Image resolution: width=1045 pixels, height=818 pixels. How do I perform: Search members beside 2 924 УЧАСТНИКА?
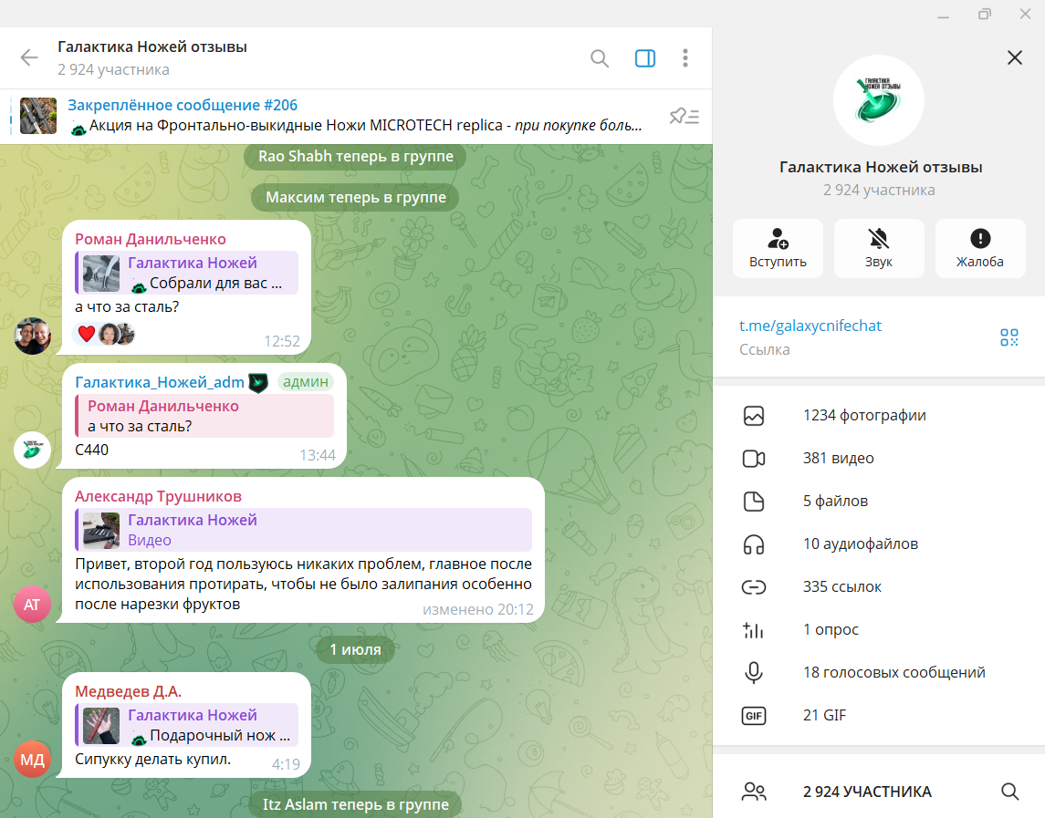click(x=1009, y=792)
